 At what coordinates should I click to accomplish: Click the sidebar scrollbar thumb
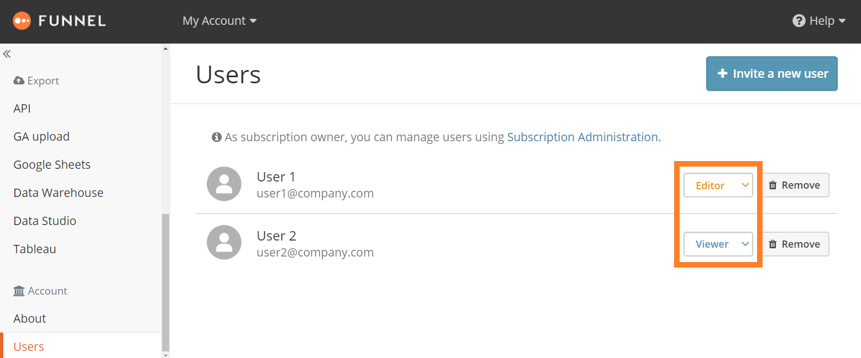tap(165, 282)
